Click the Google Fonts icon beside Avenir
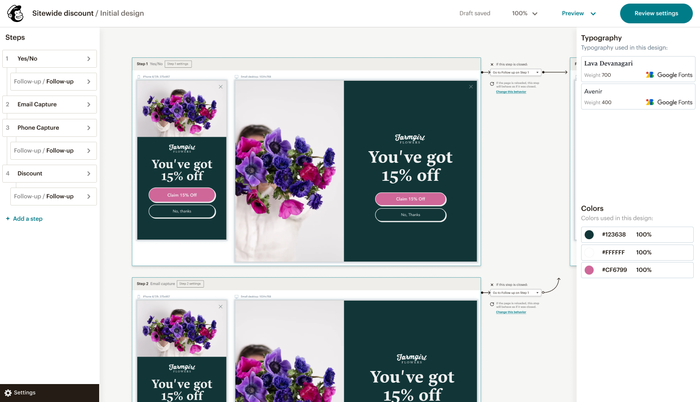Image resolution: width=700 pixels, height=402 pixels. click(x=649, y=102)
